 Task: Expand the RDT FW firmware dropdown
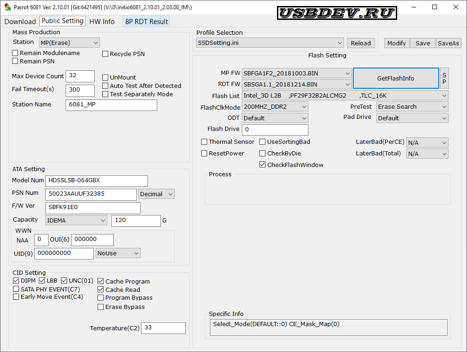pos(297,84)
